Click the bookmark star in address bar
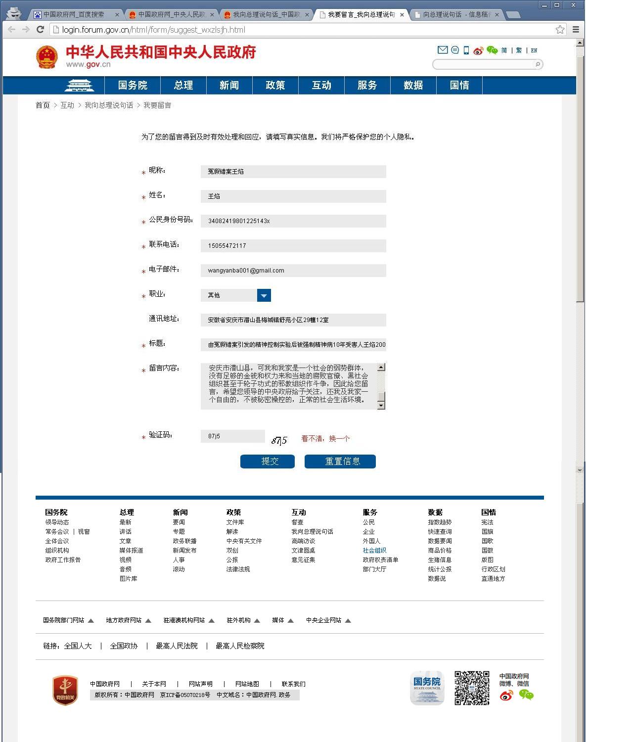 560,30
